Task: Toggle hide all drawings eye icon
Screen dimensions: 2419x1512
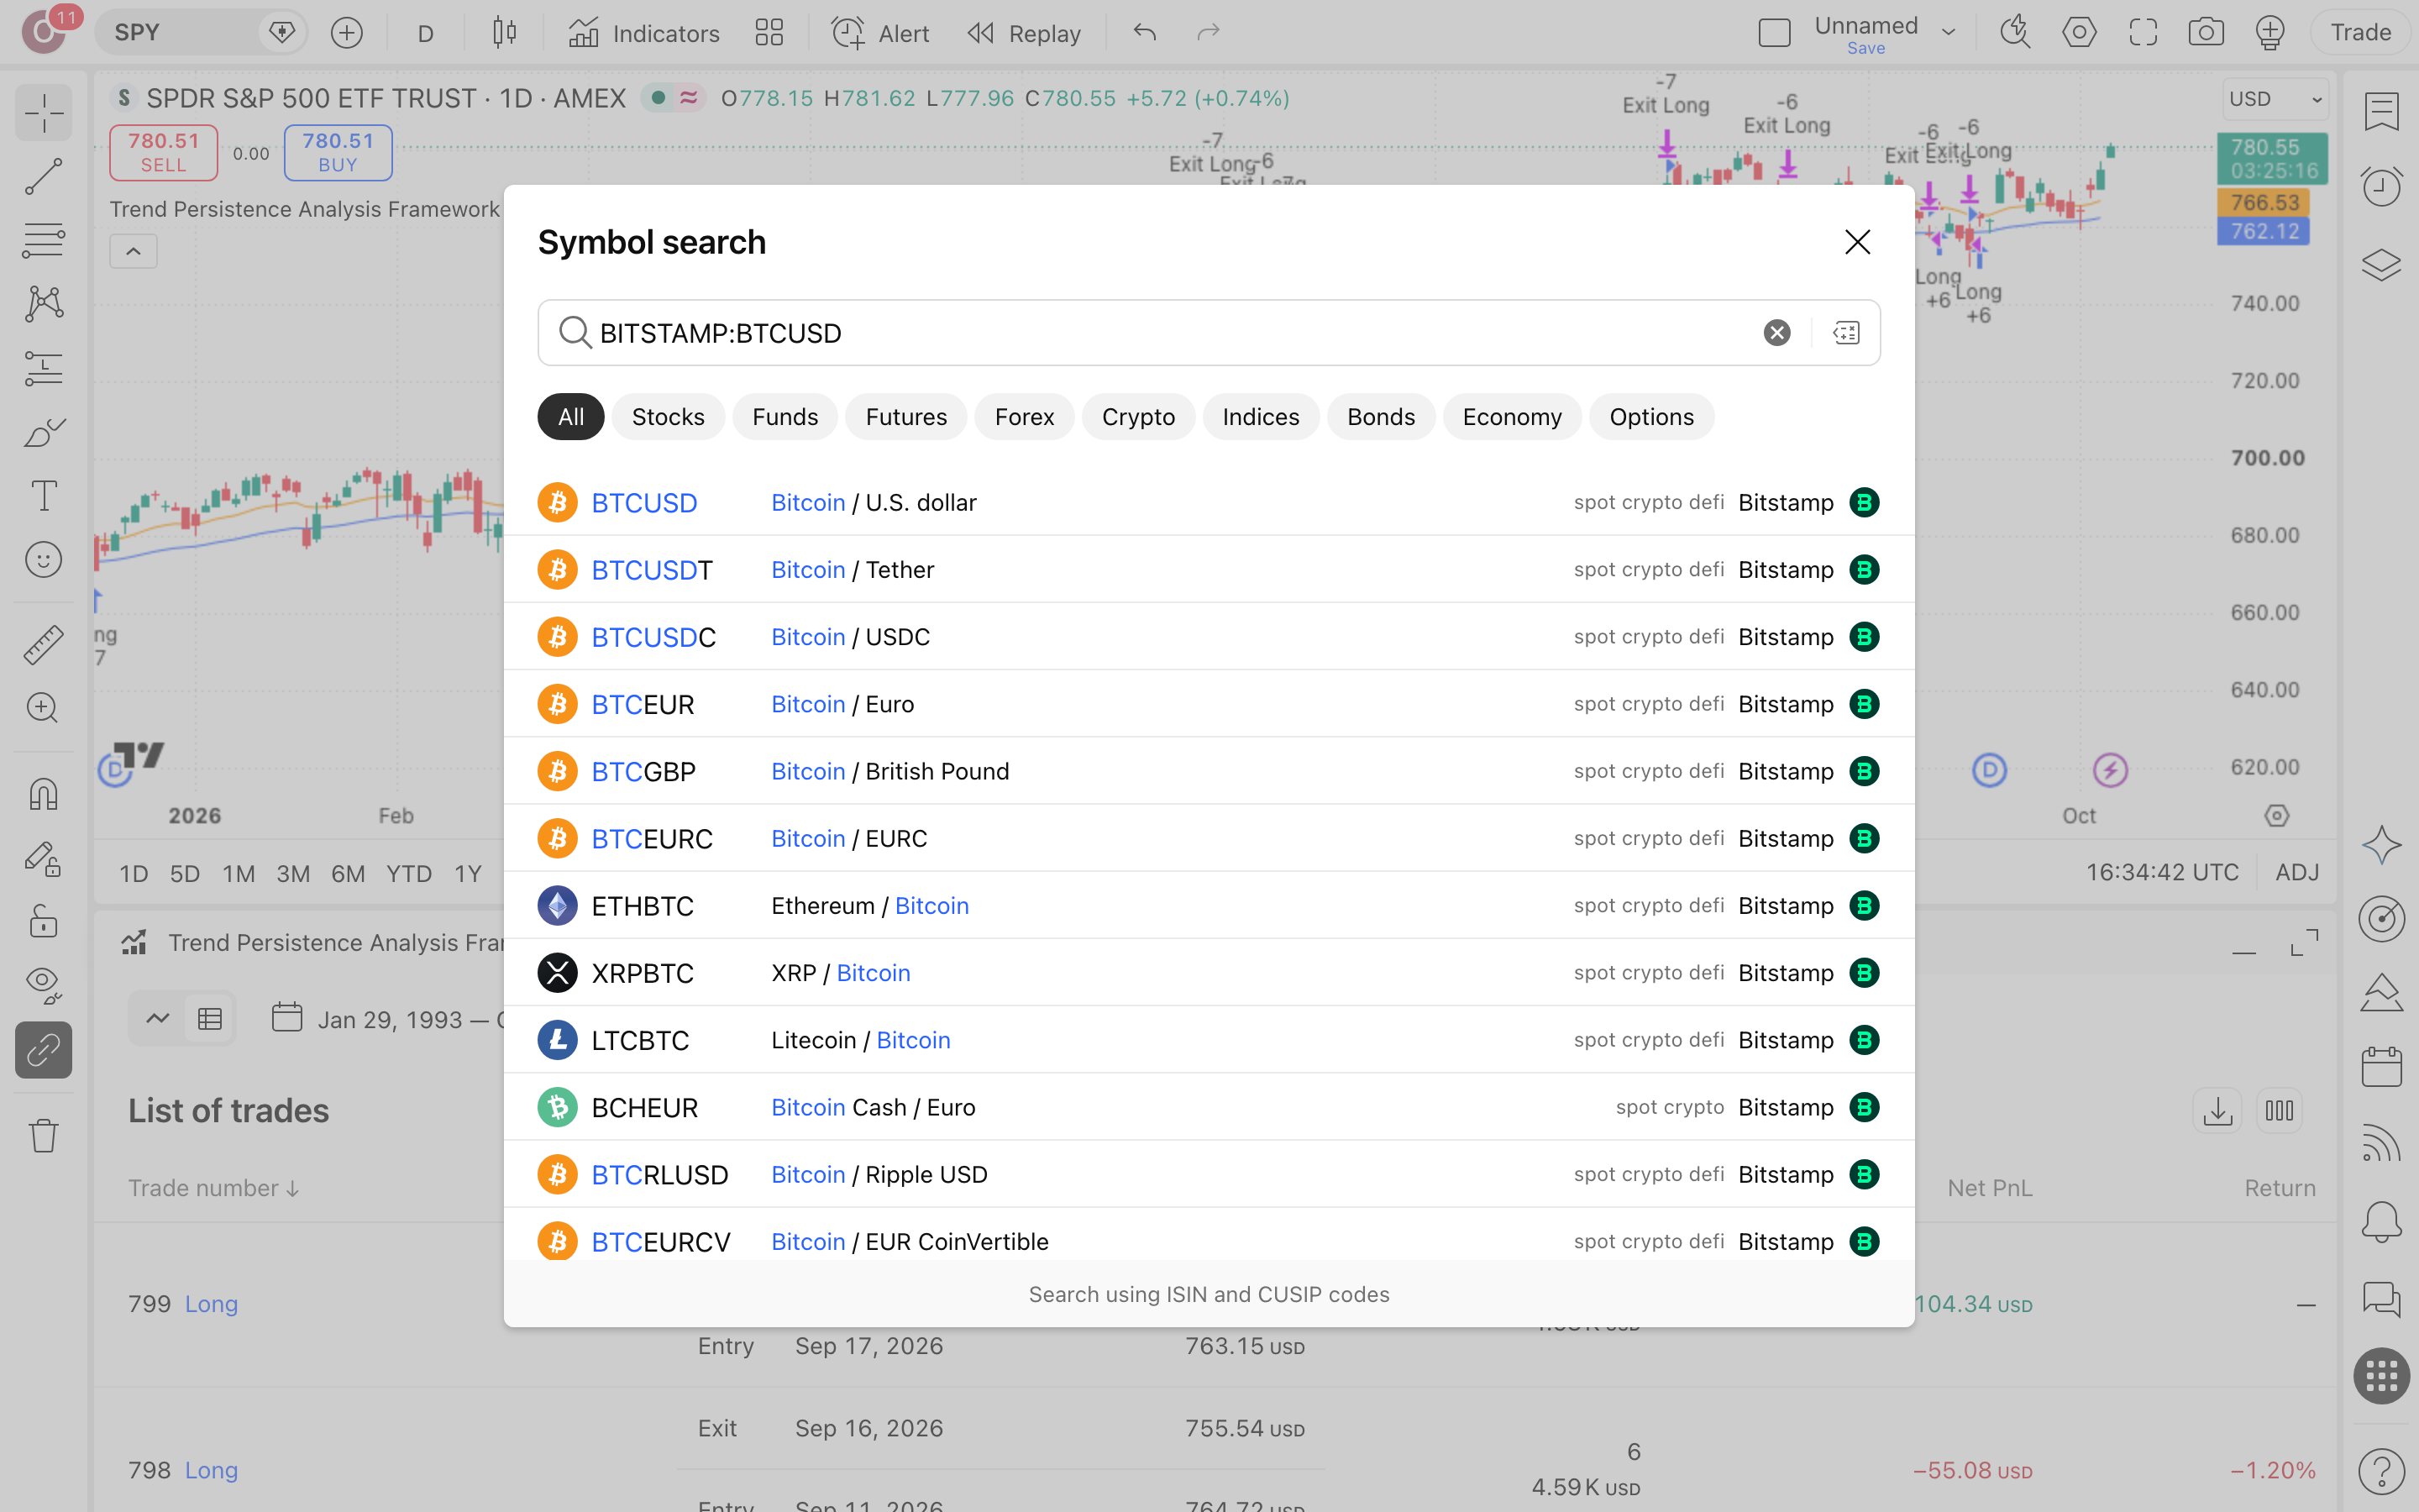Action: [44, 985]
